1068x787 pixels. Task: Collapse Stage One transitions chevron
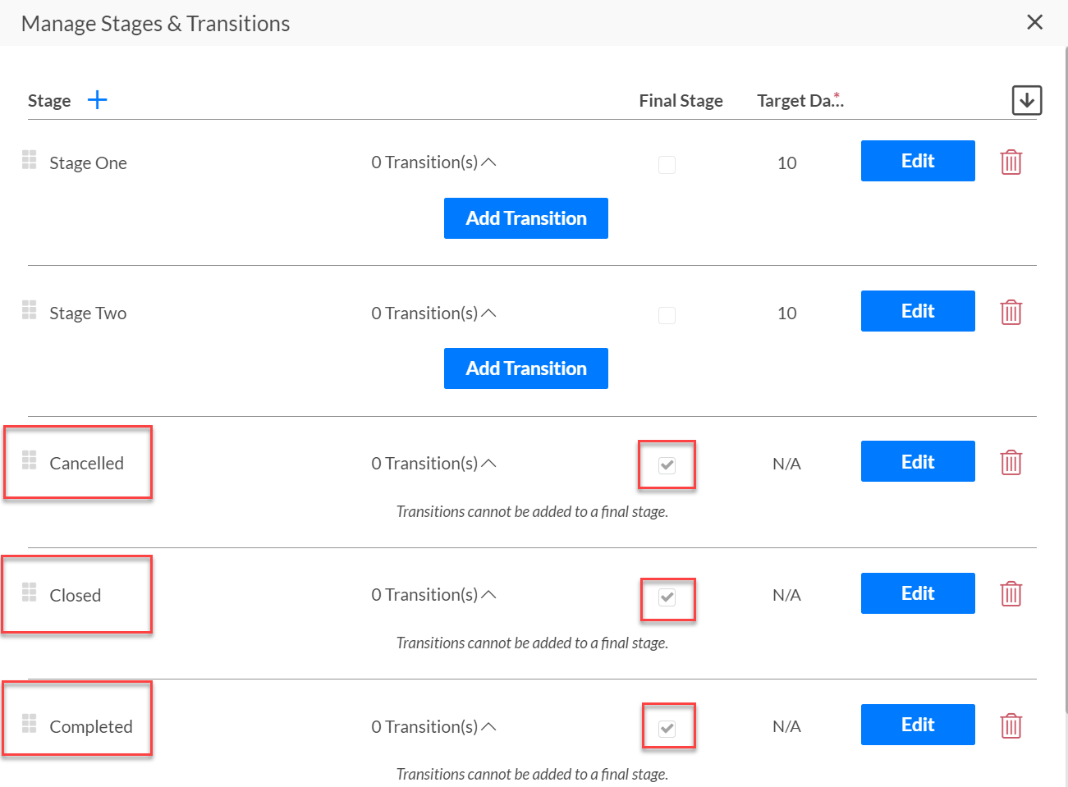pos(488,162)
